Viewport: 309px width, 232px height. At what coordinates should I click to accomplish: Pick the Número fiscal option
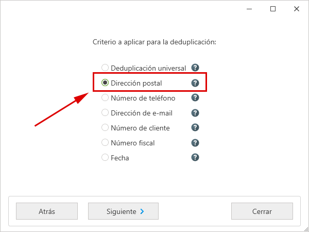point(105,143)
